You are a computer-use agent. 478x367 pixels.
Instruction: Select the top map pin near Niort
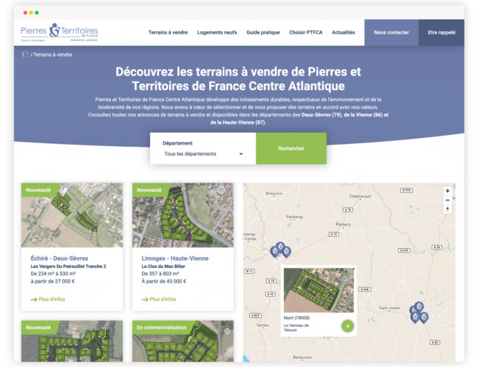coord(280,247)
